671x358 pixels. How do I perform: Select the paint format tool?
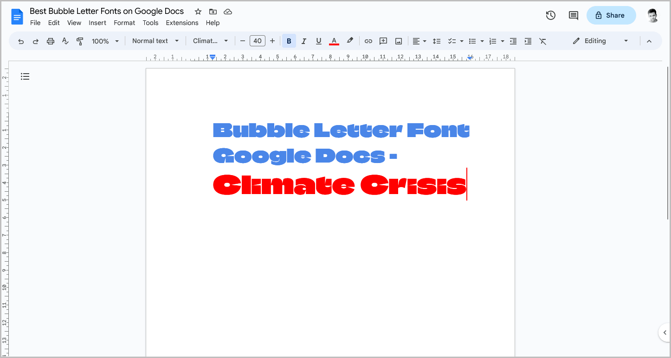point(80,41)
